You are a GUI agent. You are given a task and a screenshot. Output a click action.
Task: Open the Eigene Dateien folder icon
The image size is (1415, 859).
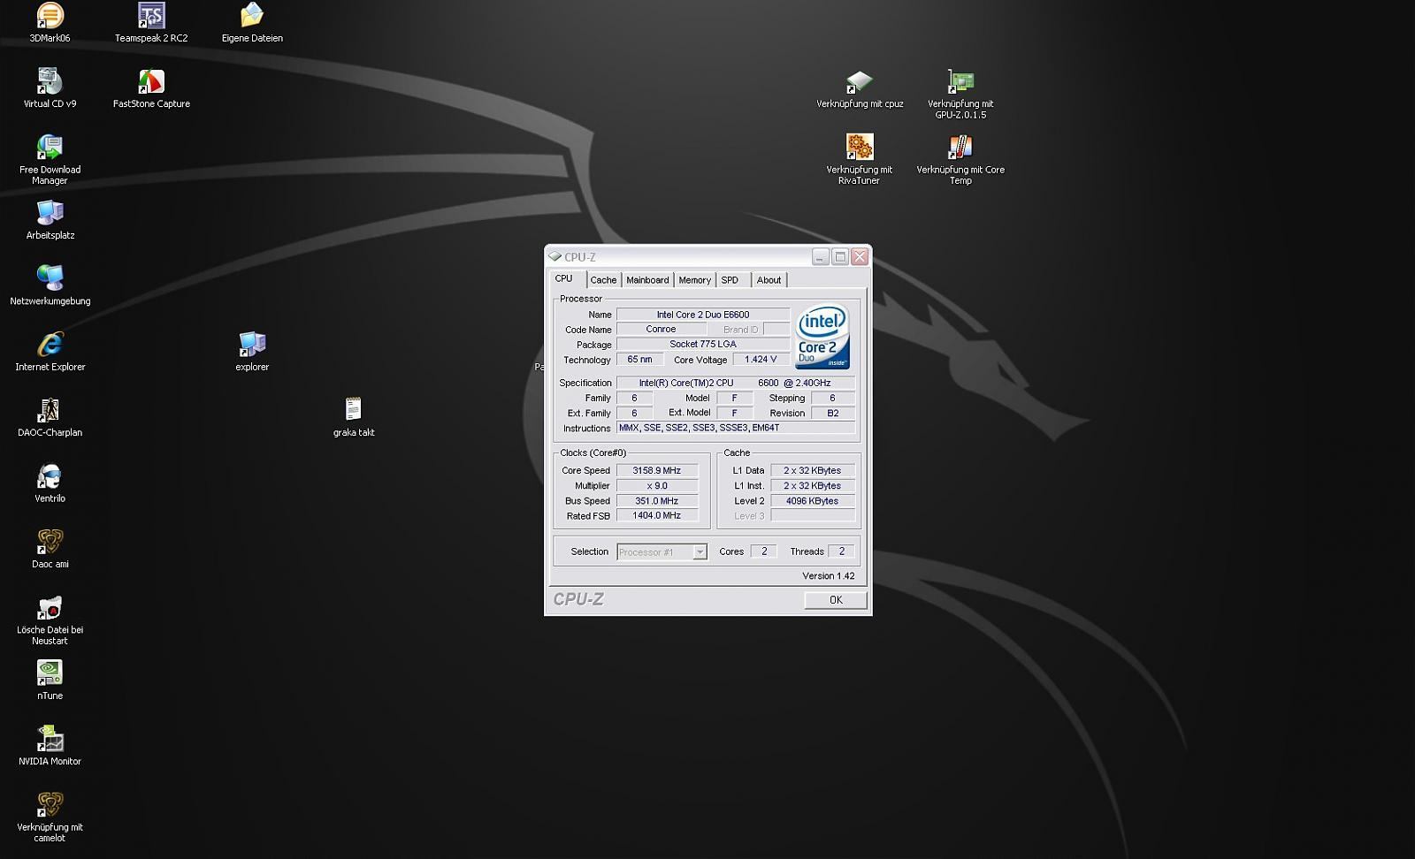[x=252, y=16]
